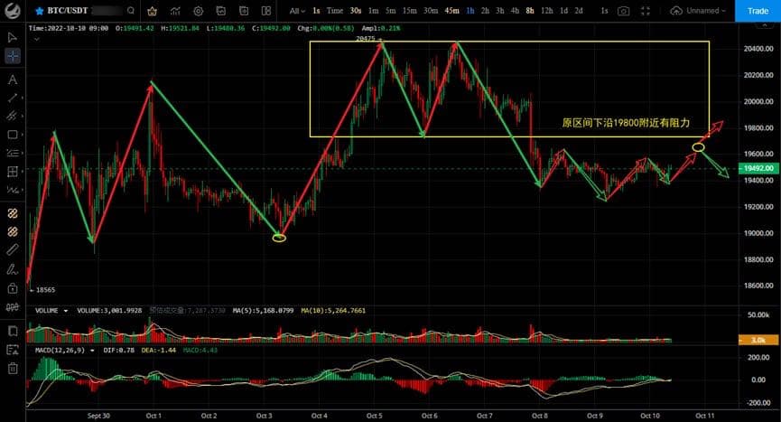The width and height of the screenshot is (781, 422).
Task: Open the Unnamed layout dropdown
Action: tap(703, 11)
